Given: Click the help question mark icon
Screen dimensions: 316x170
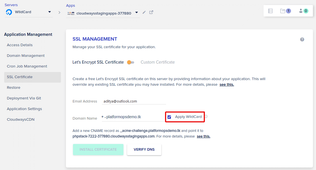Looking at the screenshot, I should pos(302,39).
